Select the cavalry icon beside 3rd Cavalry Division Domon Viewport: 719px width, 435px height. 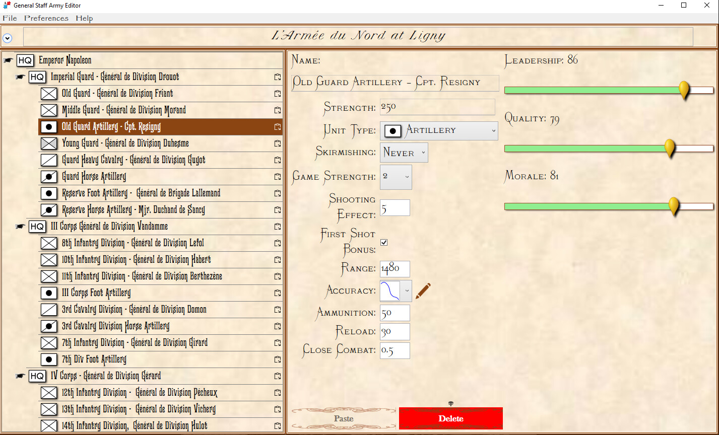click(x=49, y=309)
